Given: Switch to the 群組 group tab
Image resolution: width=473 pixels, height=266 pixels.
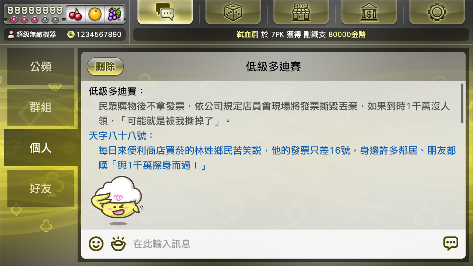Looking at the screenshot, I should click(x=41, y=107).
